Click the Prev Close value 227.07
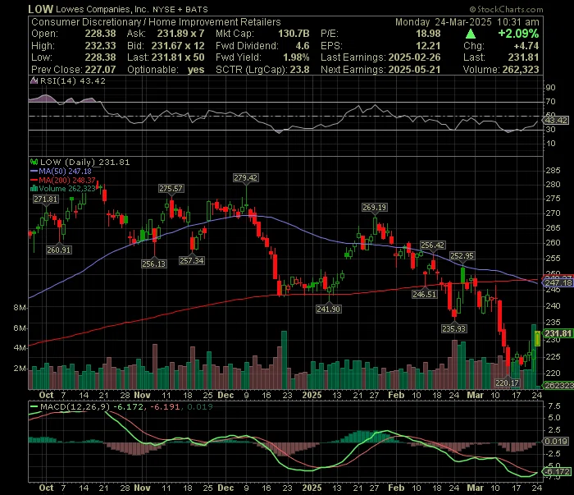The image size is (574, 495). 100,70
